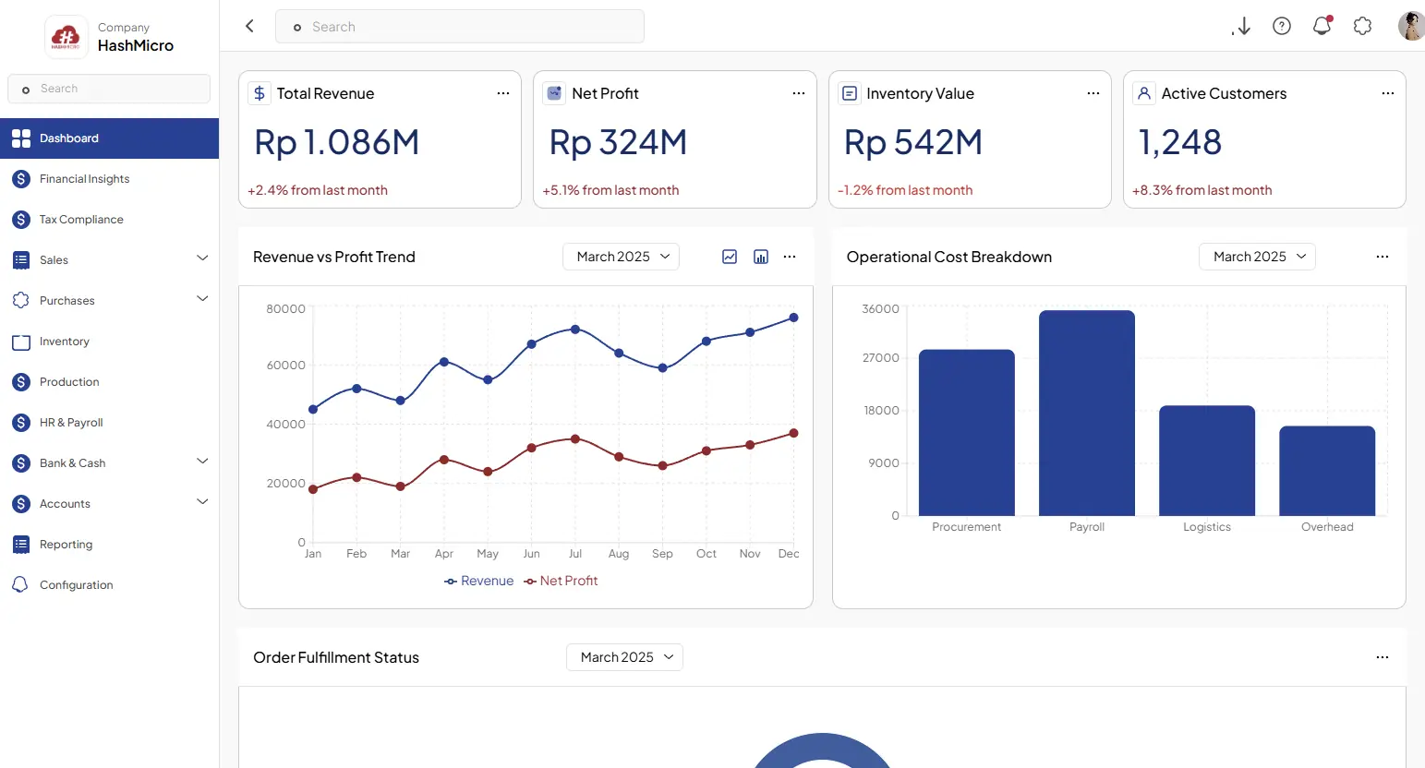The image size is (1425, 768).
Task: Toggle Revenue series in chart legend
Action: [479, 581]
